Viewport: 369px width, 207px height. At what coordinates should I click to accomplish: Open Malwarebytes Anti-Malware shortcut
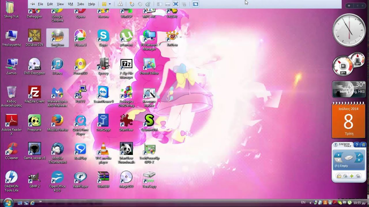click(x=57, y=97)
